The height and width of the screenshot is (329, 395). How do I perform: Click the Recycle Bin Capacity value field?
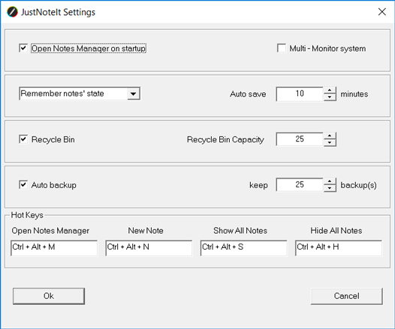(x=300, y=139)
